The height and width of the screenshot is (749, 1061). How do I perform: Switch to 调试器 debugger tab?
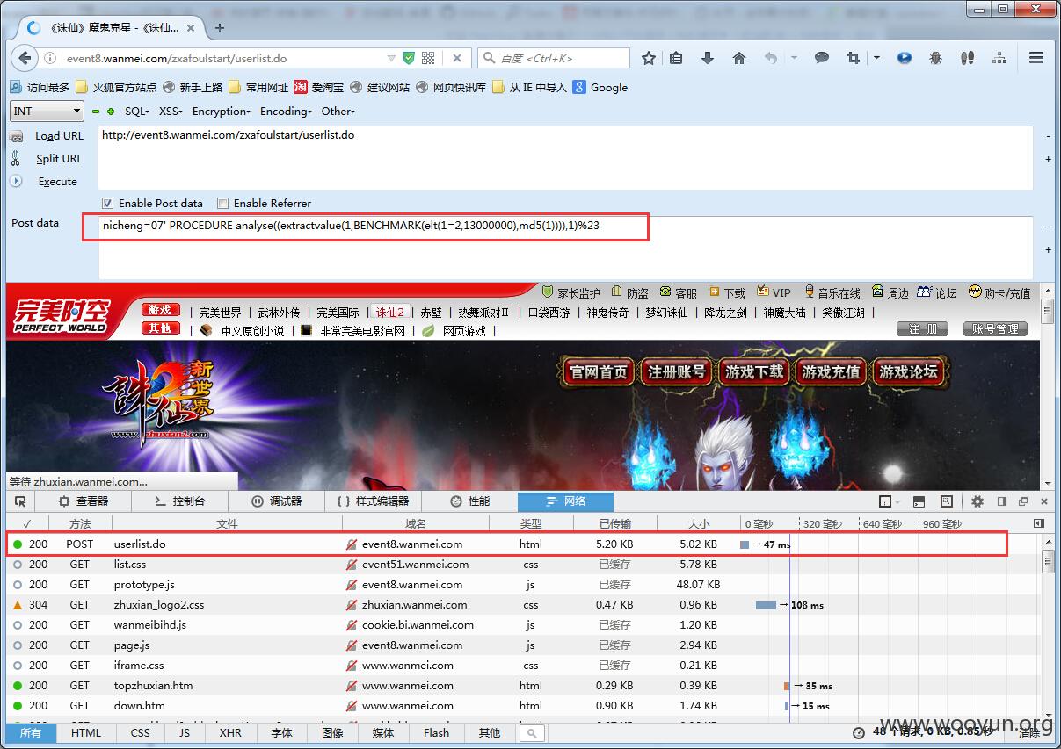click(x=276, y=501)
